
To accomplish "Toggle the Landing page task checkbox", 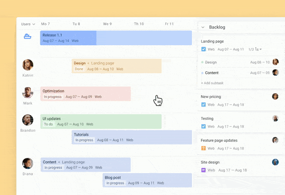I will tap(203, 49).
